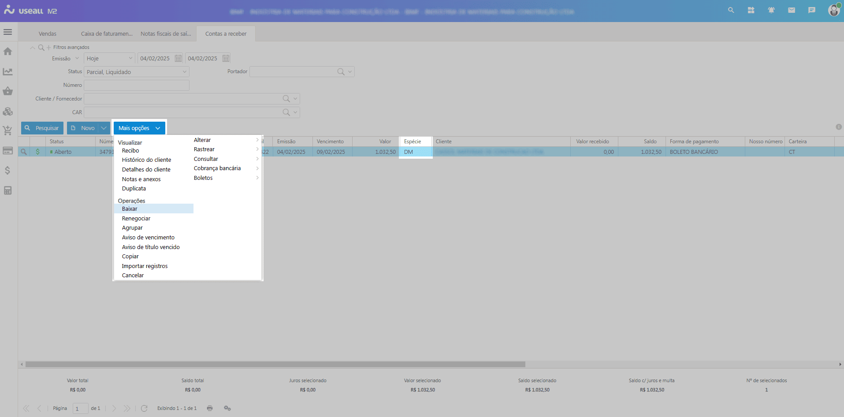Switch to the Vendas tab
Viewport: 844px width, 417px height.
[48, 34]
